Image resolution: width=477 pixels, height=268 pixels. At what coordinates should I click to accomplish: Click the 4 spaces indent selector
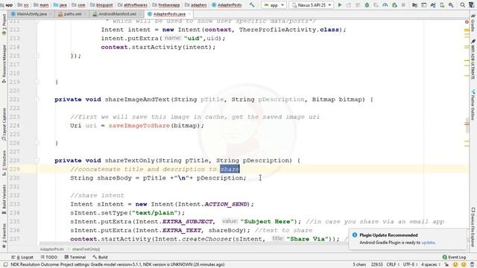point(431,265)
